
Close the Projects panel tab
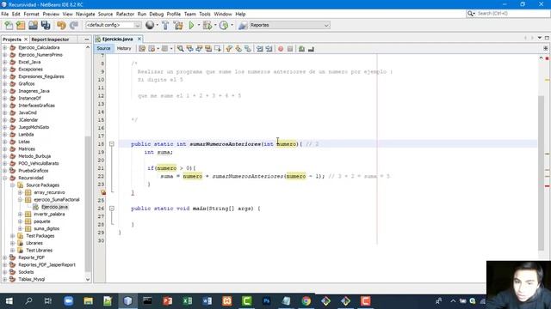[x=26, y=39]
